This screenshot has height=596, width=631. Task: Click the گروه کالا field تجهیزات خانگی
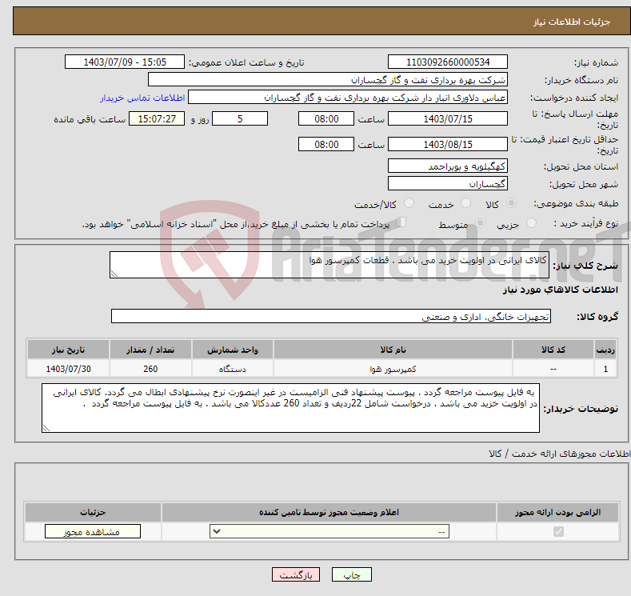tap(331, 316)
